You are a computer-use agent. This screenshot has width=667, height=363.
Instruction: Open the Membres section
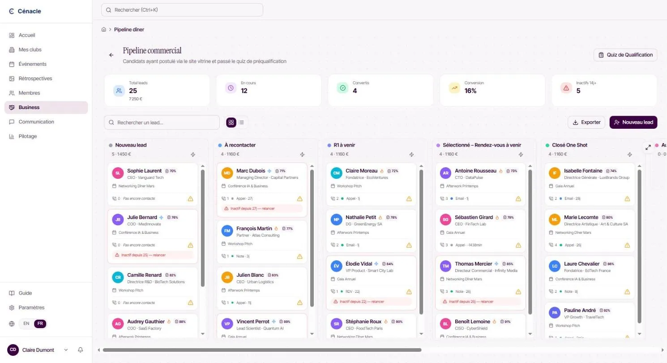click(46, 93)
